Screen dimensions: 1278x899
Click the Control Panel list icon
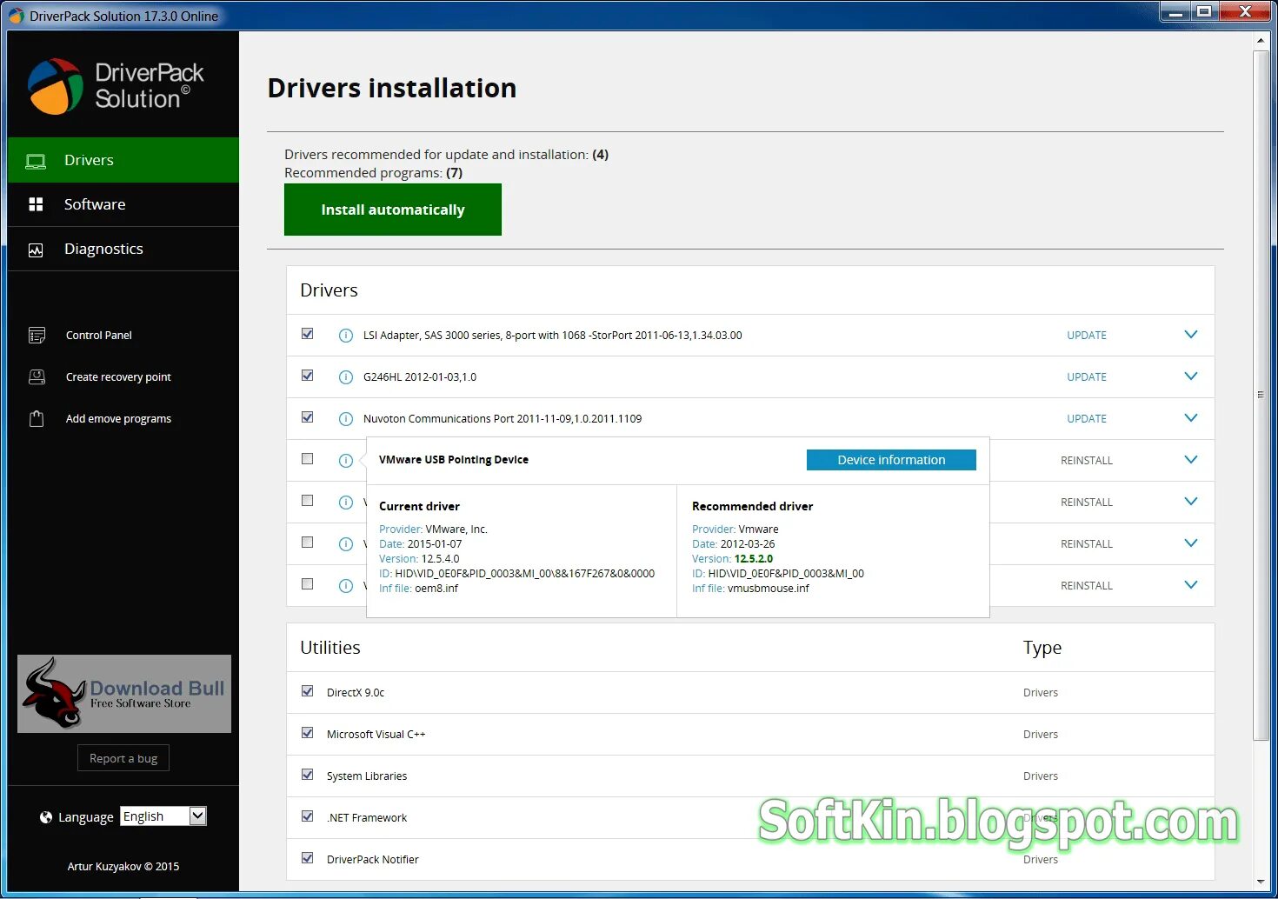37,336
